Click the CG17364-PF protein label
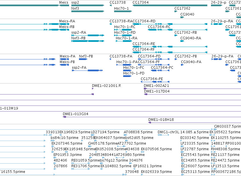Image resolution: width=241 pixels, height=176 pixels. pyautogui.click(x=149, y=62)
